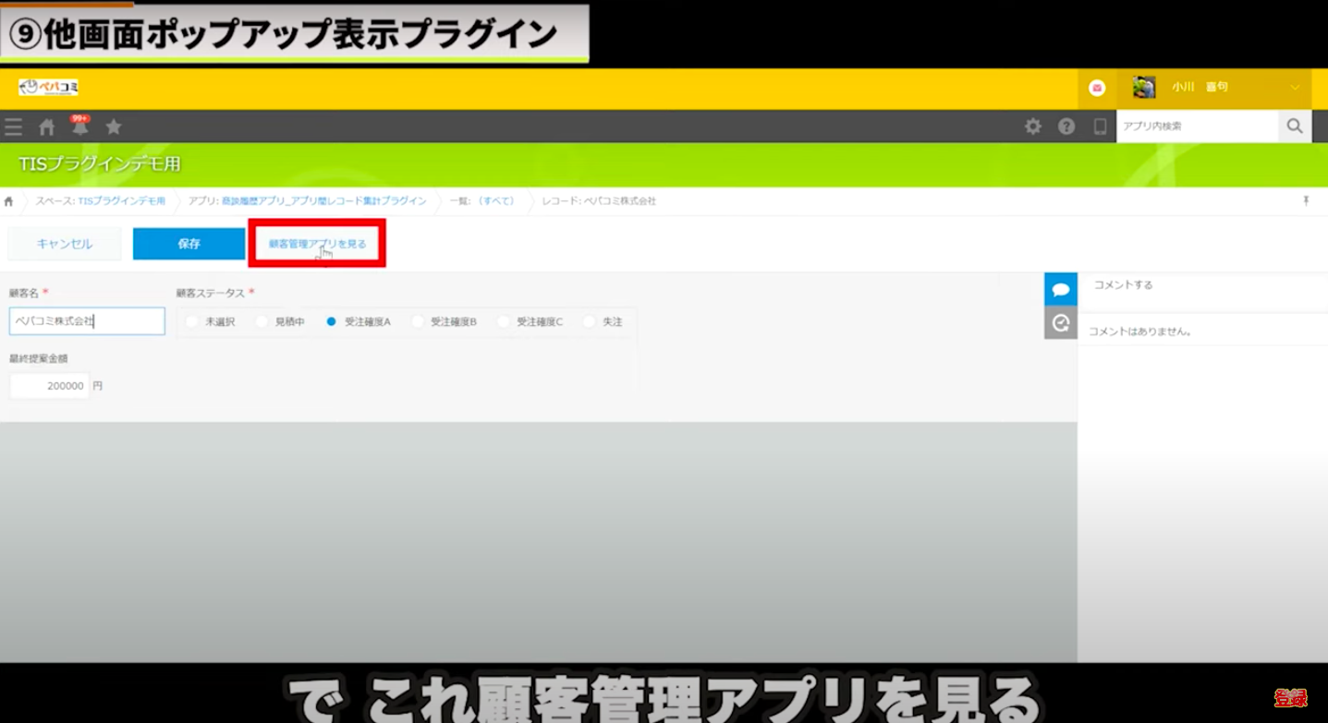Open the comments speech bubble icon
1328x723 pixels.
[1060, 289]
